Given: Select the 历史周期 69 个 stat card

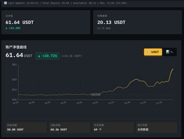Looking at the screenshot, I should tap(113, 127).
